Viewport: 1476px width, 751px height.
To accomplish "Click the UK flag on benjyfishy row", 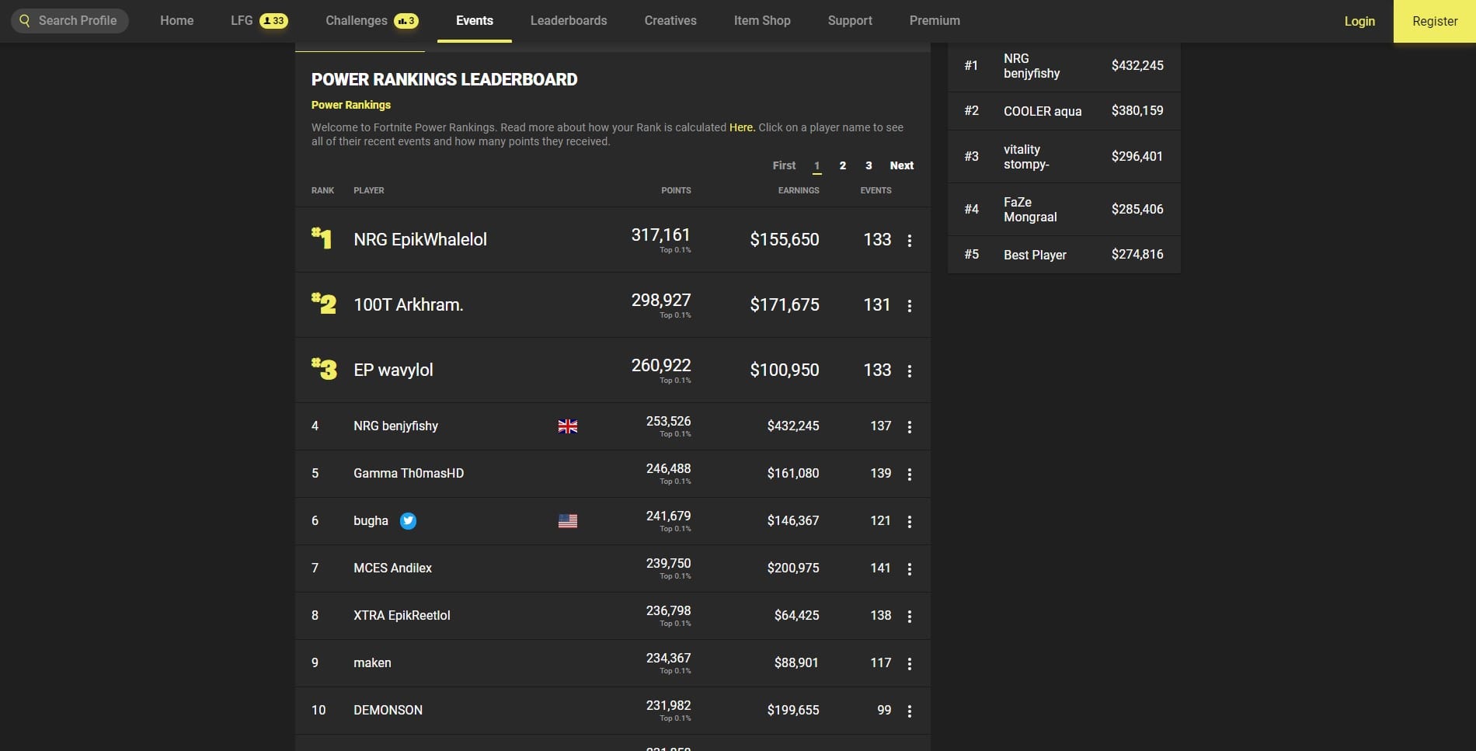I will (568, 426).
